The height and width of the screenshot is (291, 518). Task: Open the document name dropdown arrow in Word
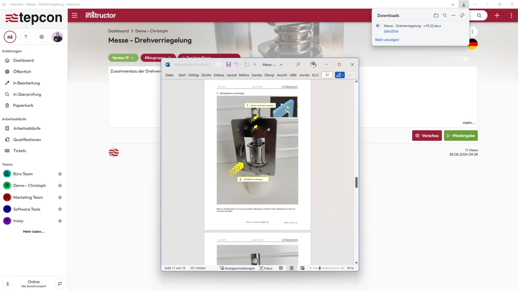click(x=281, y=65)
